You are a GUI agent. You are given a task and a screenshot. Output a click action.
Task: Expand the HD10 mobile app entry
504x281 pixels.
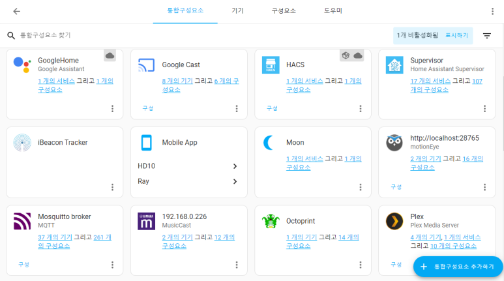[189, 166]
